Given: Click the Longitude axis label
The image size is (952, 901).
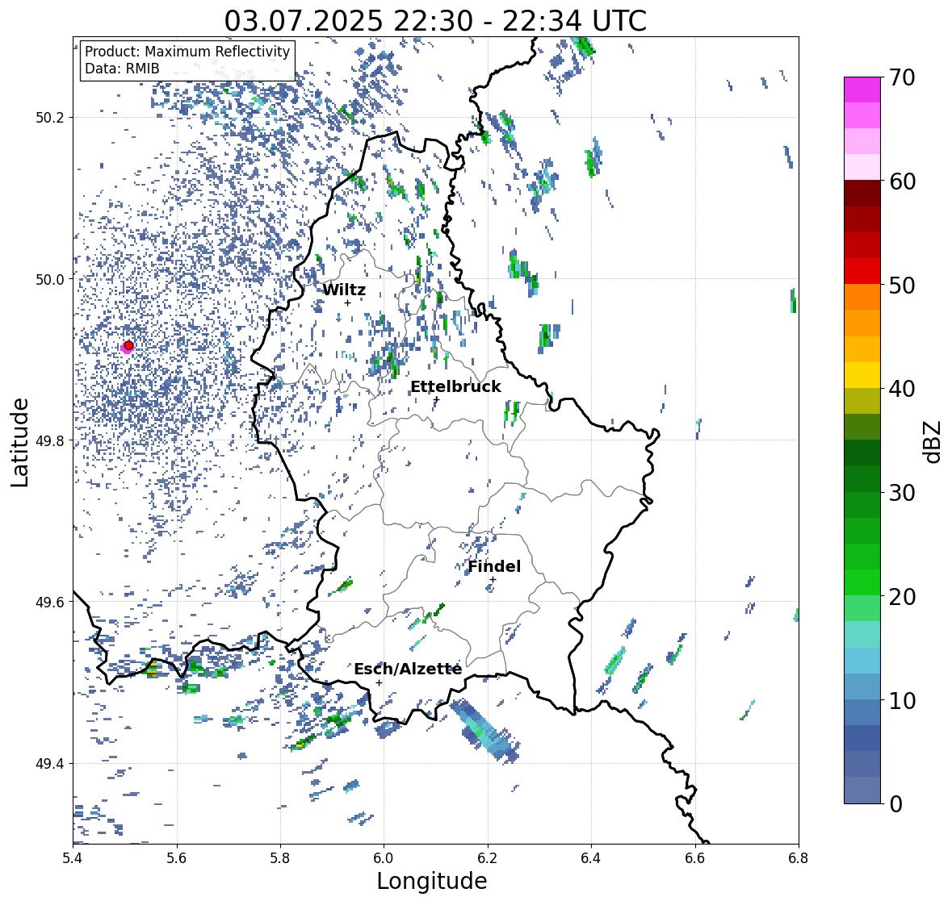Looking at the screenshot, I should click(432, 881).
